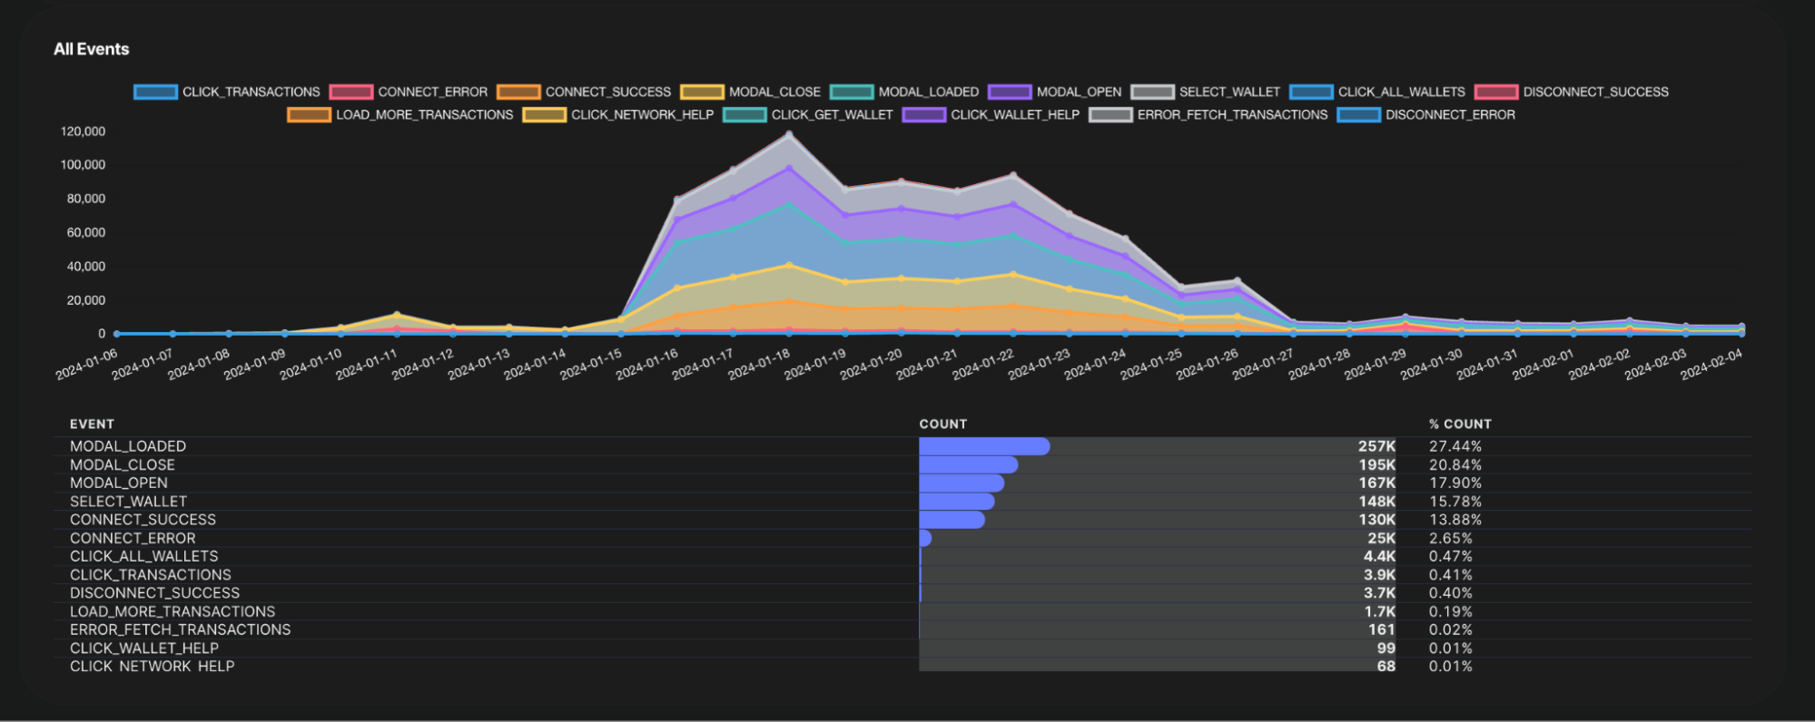Click the EVENT column header
Image resolution: width=1815 pixels, height=722 pixels.
pyautogui.click(x=92, y=424)
